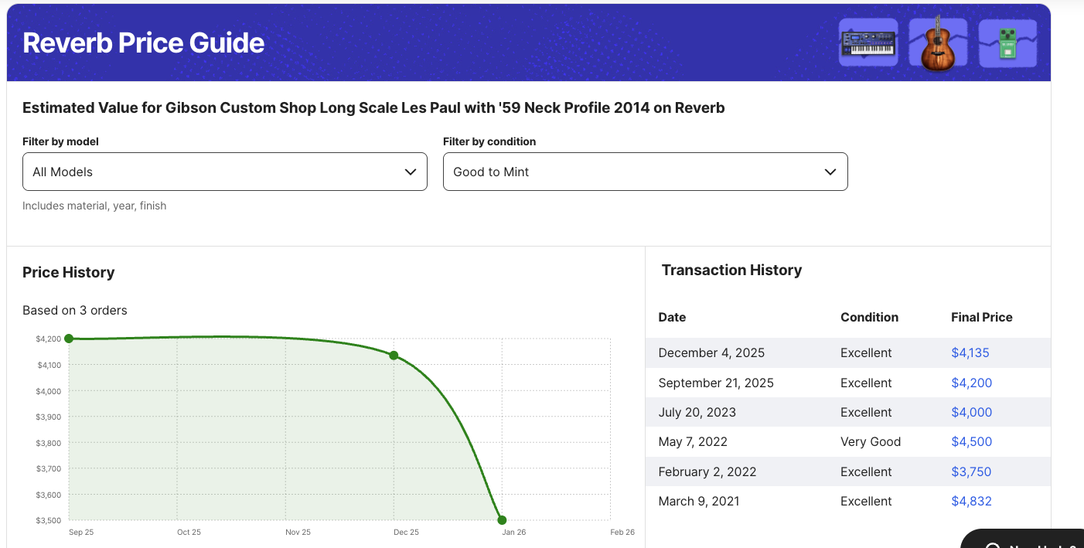Click the synthesizer keyboard icon in header

coord(868,43)
